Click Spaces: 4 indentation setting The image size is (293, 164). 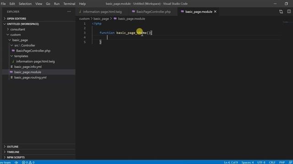tap(247, 162)
